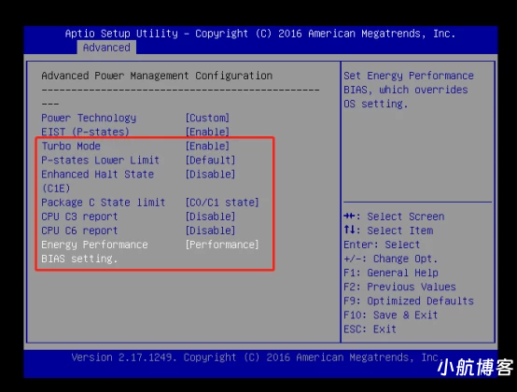This screenshot has height=392, width=517.
Task: Open P-states Lower Limit Default value
Action: [x=210, y=161]
